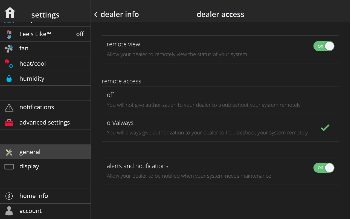Disable alerts and notifications switch
The height and width of the screenshot is (219, 357).
[324, 168]
